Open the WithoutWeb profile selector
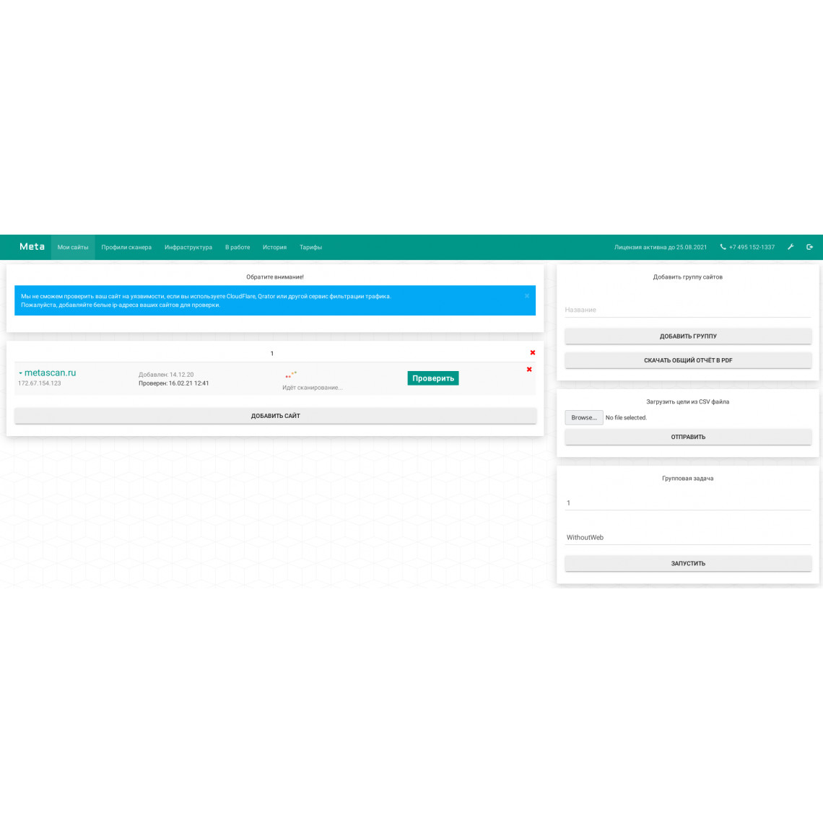Screen dimensions: 823x823 (x=688, y=537)
